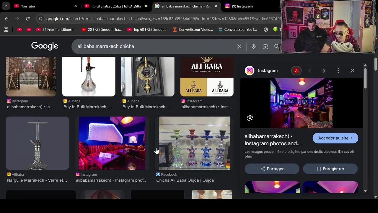
Task: Close the ali baba marrakech chicha tab
Action: coord(216,6)
